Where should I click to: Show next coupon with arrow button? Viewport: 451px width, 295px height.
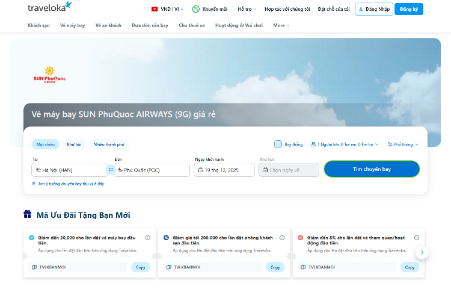[422, 253]
